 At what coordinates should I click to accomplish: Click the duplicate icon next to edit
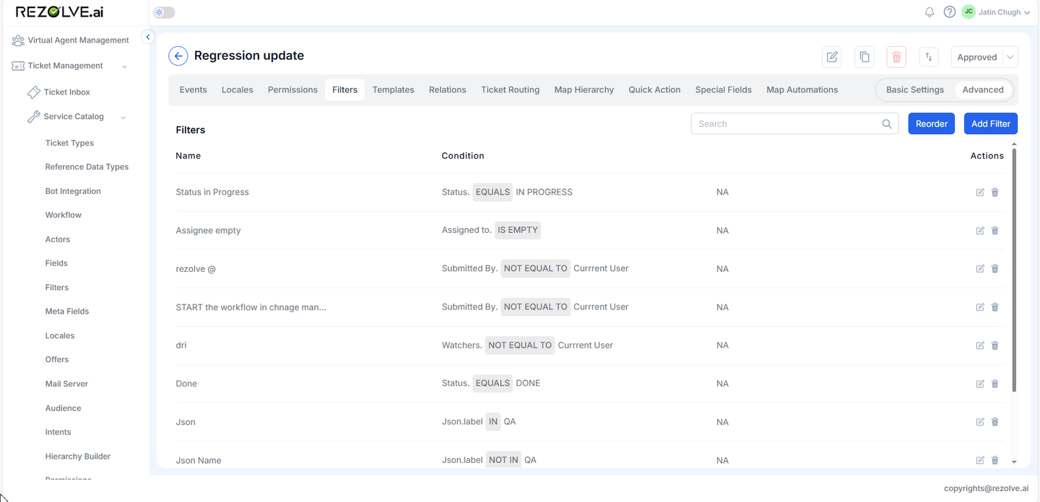pyautogui.click(x=864, y=56)
